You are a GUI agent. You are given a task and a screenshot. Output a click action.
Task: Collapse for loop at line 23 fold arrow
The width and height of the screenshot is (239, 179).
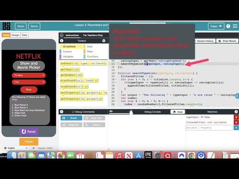click(116, 101)
